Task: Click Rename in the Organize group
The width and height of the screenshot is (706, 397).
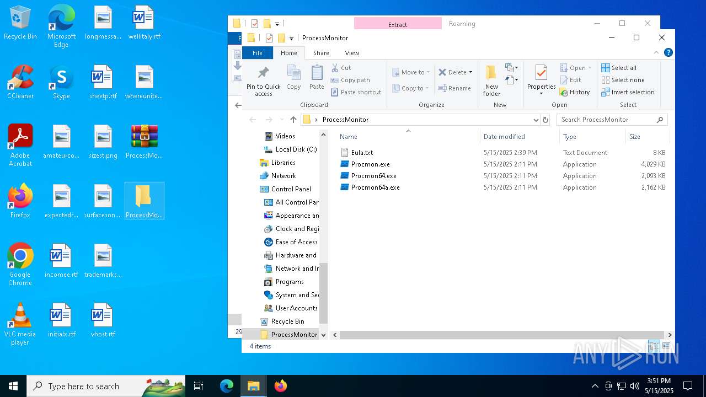Action: click(454, 88)
